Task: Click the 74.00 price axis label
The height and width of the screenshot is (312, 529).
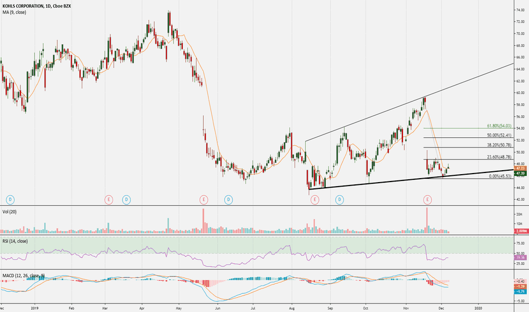Action: pyautogui.click(x=520, y=10)
